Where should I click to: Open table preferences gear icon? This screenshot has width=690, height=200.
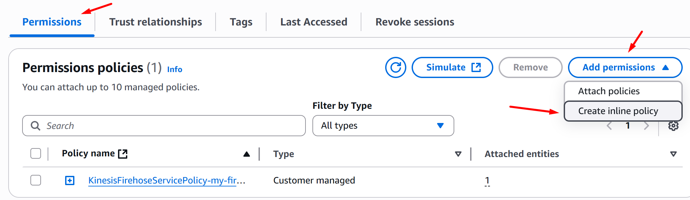tap(673, 126)
